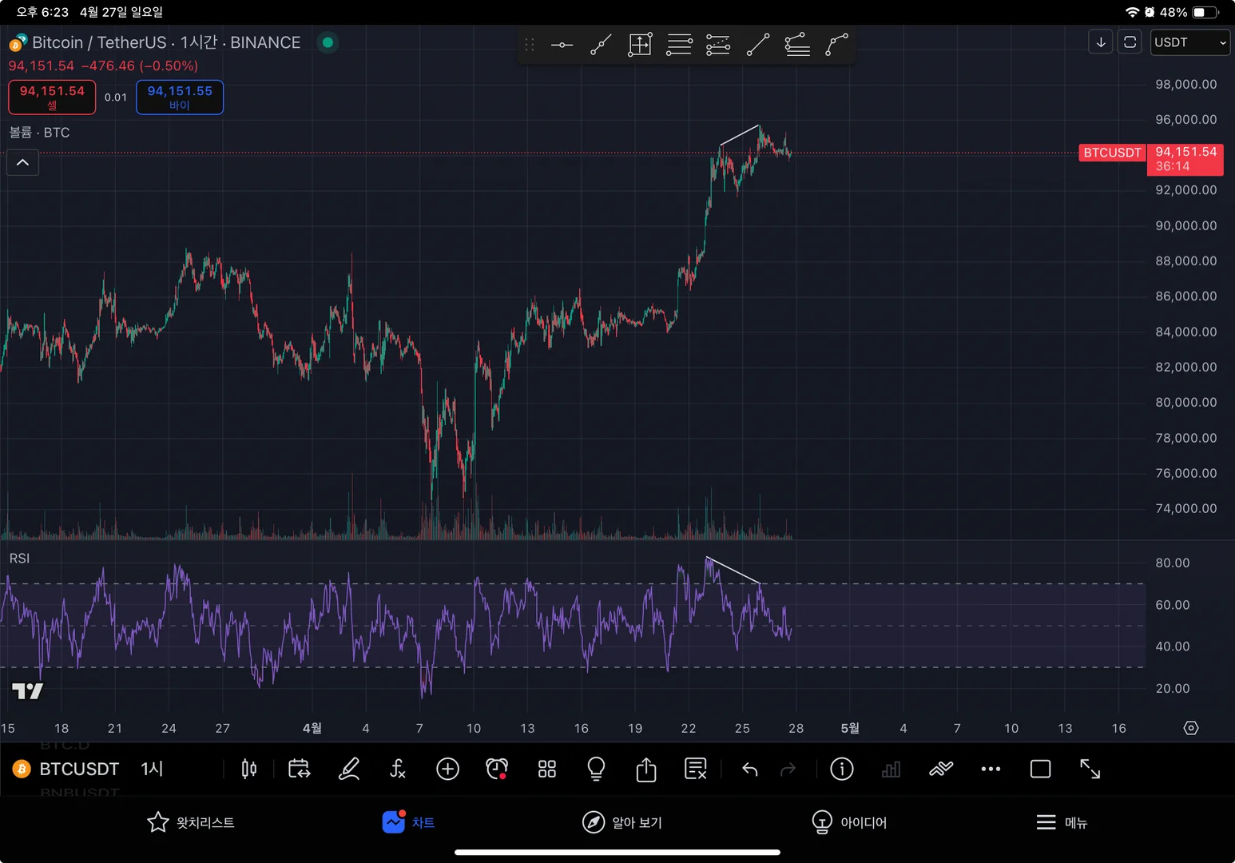This screenshot has height=863, width=1235.
Task: Tap the share chart icon
Action: (645, 770)
